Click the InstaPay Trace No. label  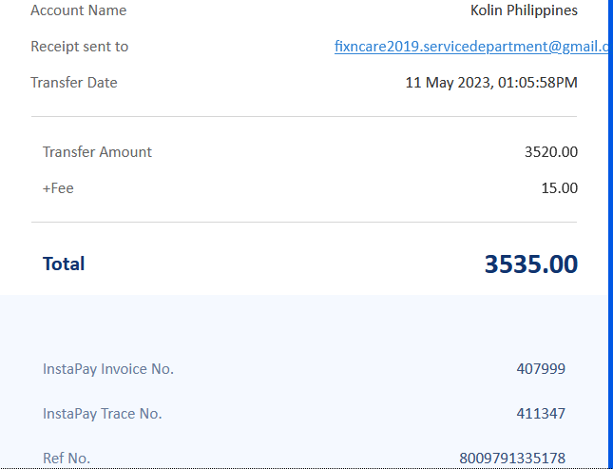click(x=103, y=414)
